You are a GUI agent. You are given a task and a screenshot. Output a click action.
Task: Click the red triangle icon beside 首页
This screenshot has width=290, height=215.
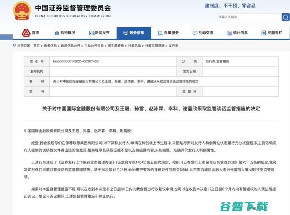(x=26, y=33)
